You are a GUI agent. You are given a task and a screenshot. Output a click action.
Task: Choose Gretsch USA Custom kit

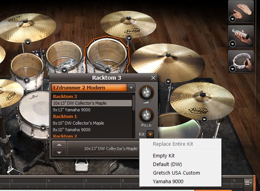click(x=176, y=173)
